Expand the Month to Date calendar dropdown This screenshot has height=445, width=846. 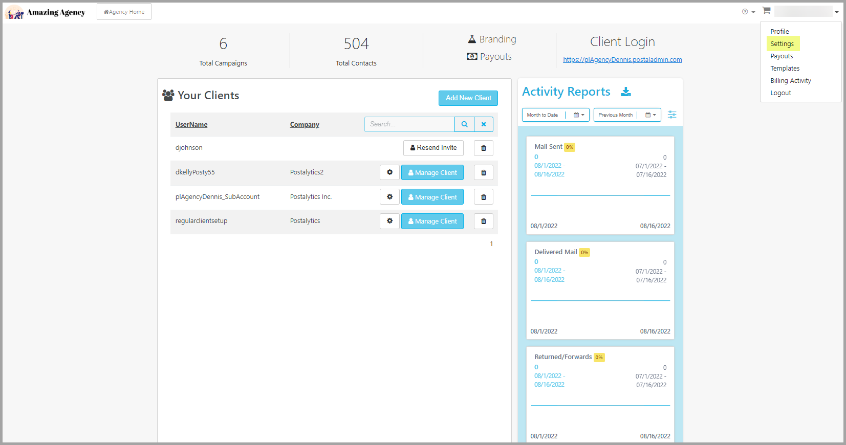(579, 115)
